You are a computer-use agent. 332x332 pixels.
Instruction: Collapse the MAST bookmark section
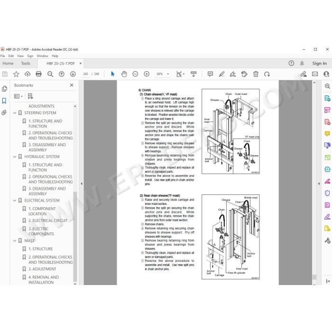(15, 241)
